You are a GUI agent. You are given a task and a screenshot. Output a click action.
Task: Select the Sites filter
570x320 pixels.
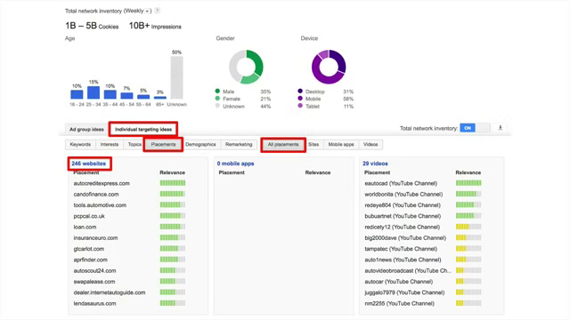313,144
